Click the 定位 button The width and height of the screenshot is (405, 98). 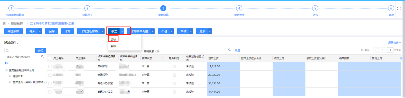click(40, 51)
